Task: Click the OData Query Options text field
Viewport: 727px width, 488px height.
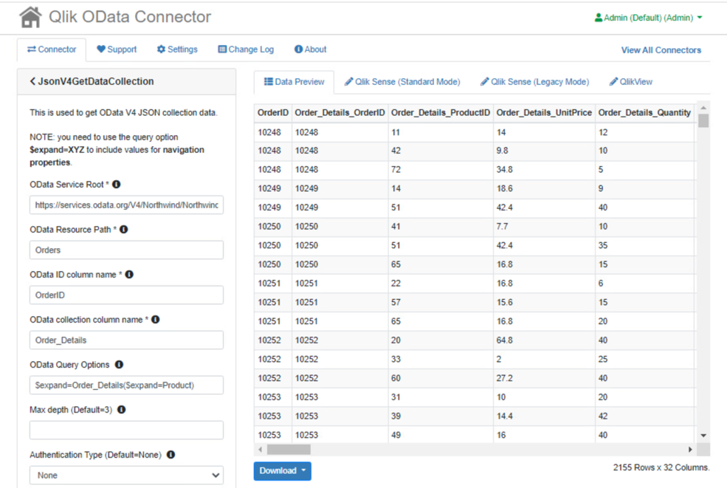Action: 126,385
